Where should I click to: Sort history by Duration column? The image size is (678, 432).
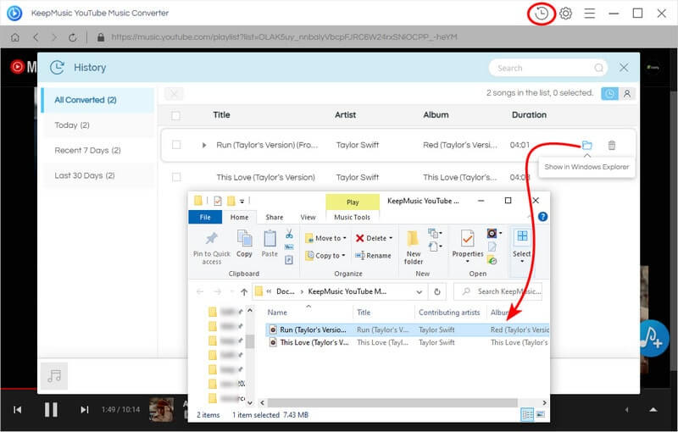point(529,115)
